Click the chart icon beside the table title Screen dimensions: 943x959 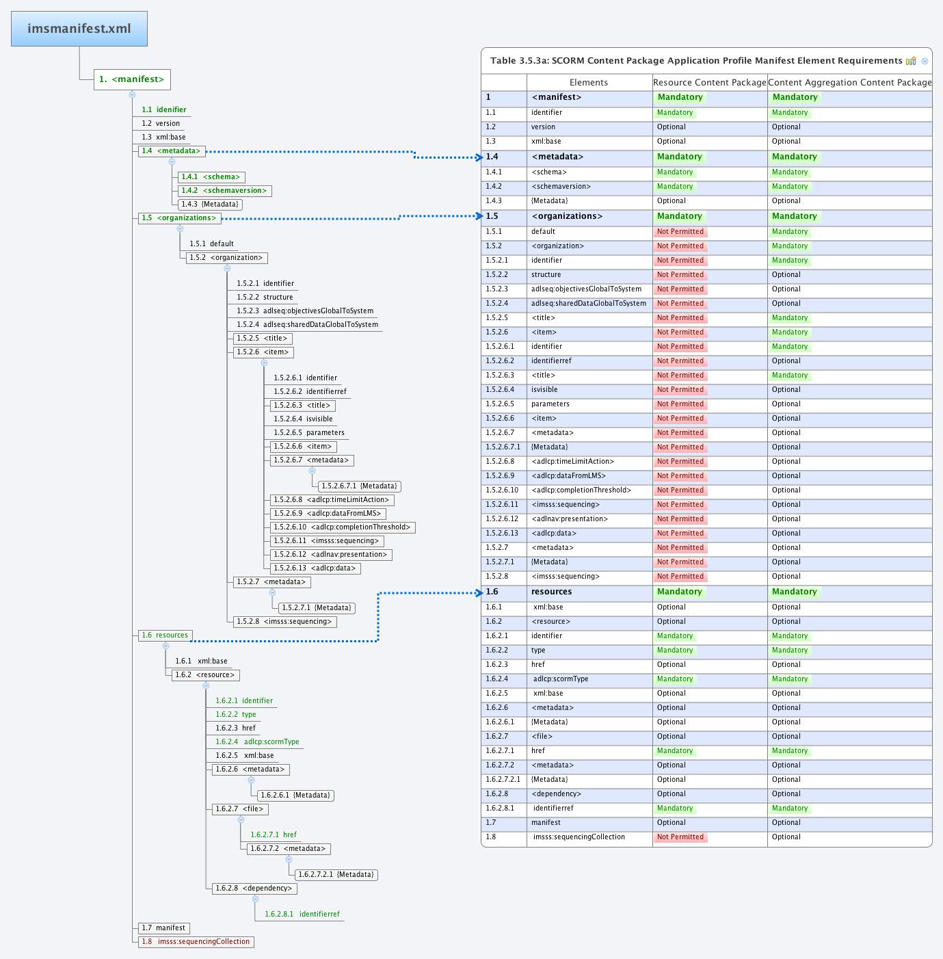point(911,61)
